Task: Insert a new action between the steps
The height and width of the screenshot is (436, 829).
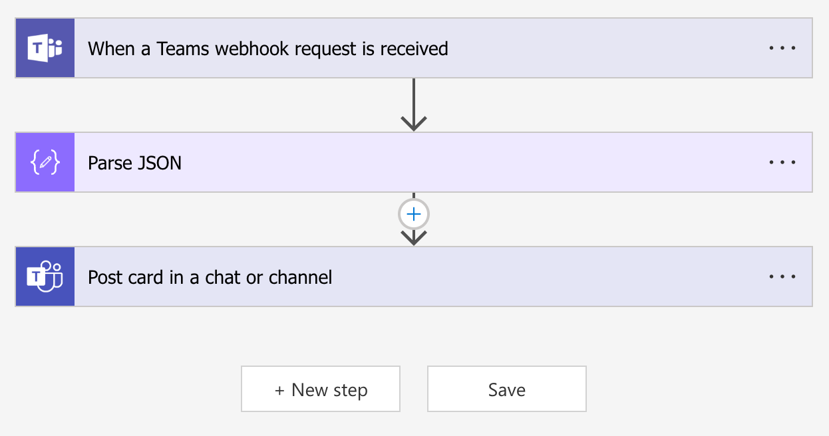Action: tap(414, 214)
